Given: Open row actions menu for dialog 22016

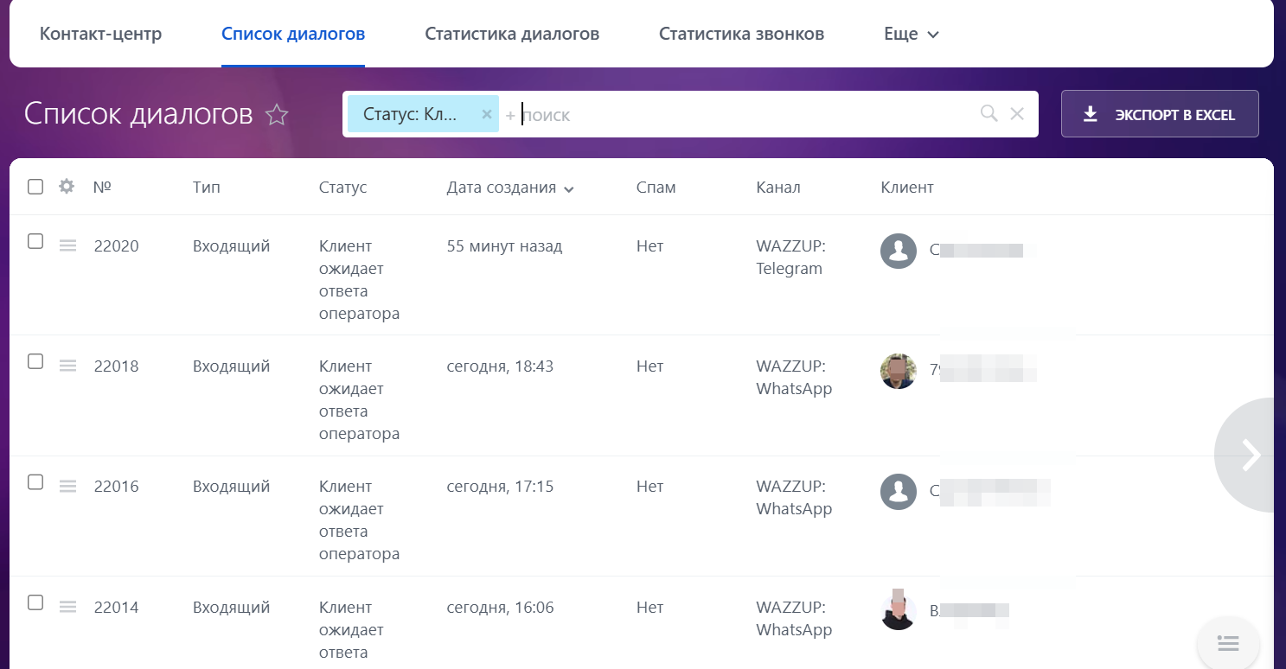Looking at the screenshot, I should pos(67,487).
